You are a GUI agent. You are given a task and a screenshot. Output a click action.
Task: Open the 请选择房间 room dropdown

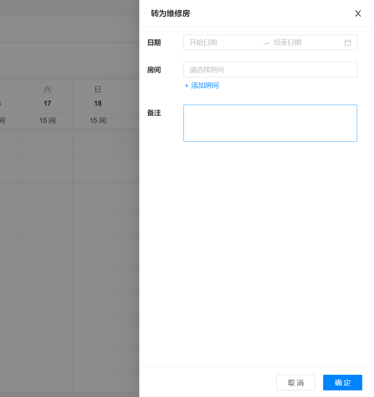pyautogui.click(x=270, y=70)
